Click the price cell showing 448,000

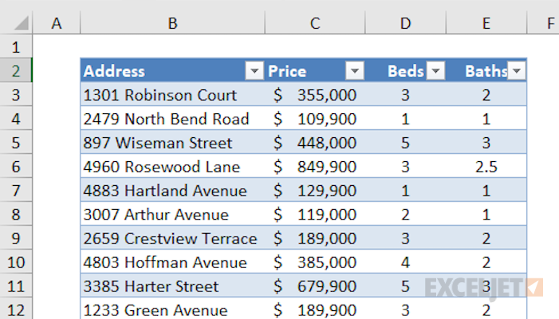315,144
